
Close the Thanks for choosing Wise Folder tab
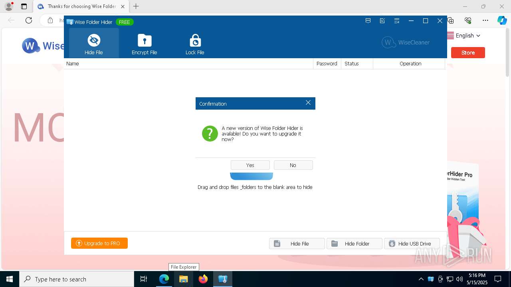coord(123,6)
